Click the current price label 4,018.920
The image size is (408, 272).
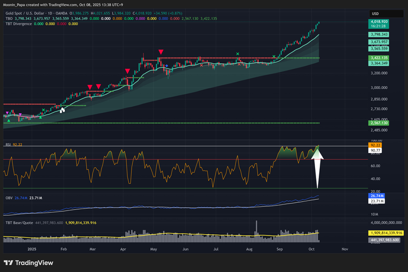tap(379, 22)
